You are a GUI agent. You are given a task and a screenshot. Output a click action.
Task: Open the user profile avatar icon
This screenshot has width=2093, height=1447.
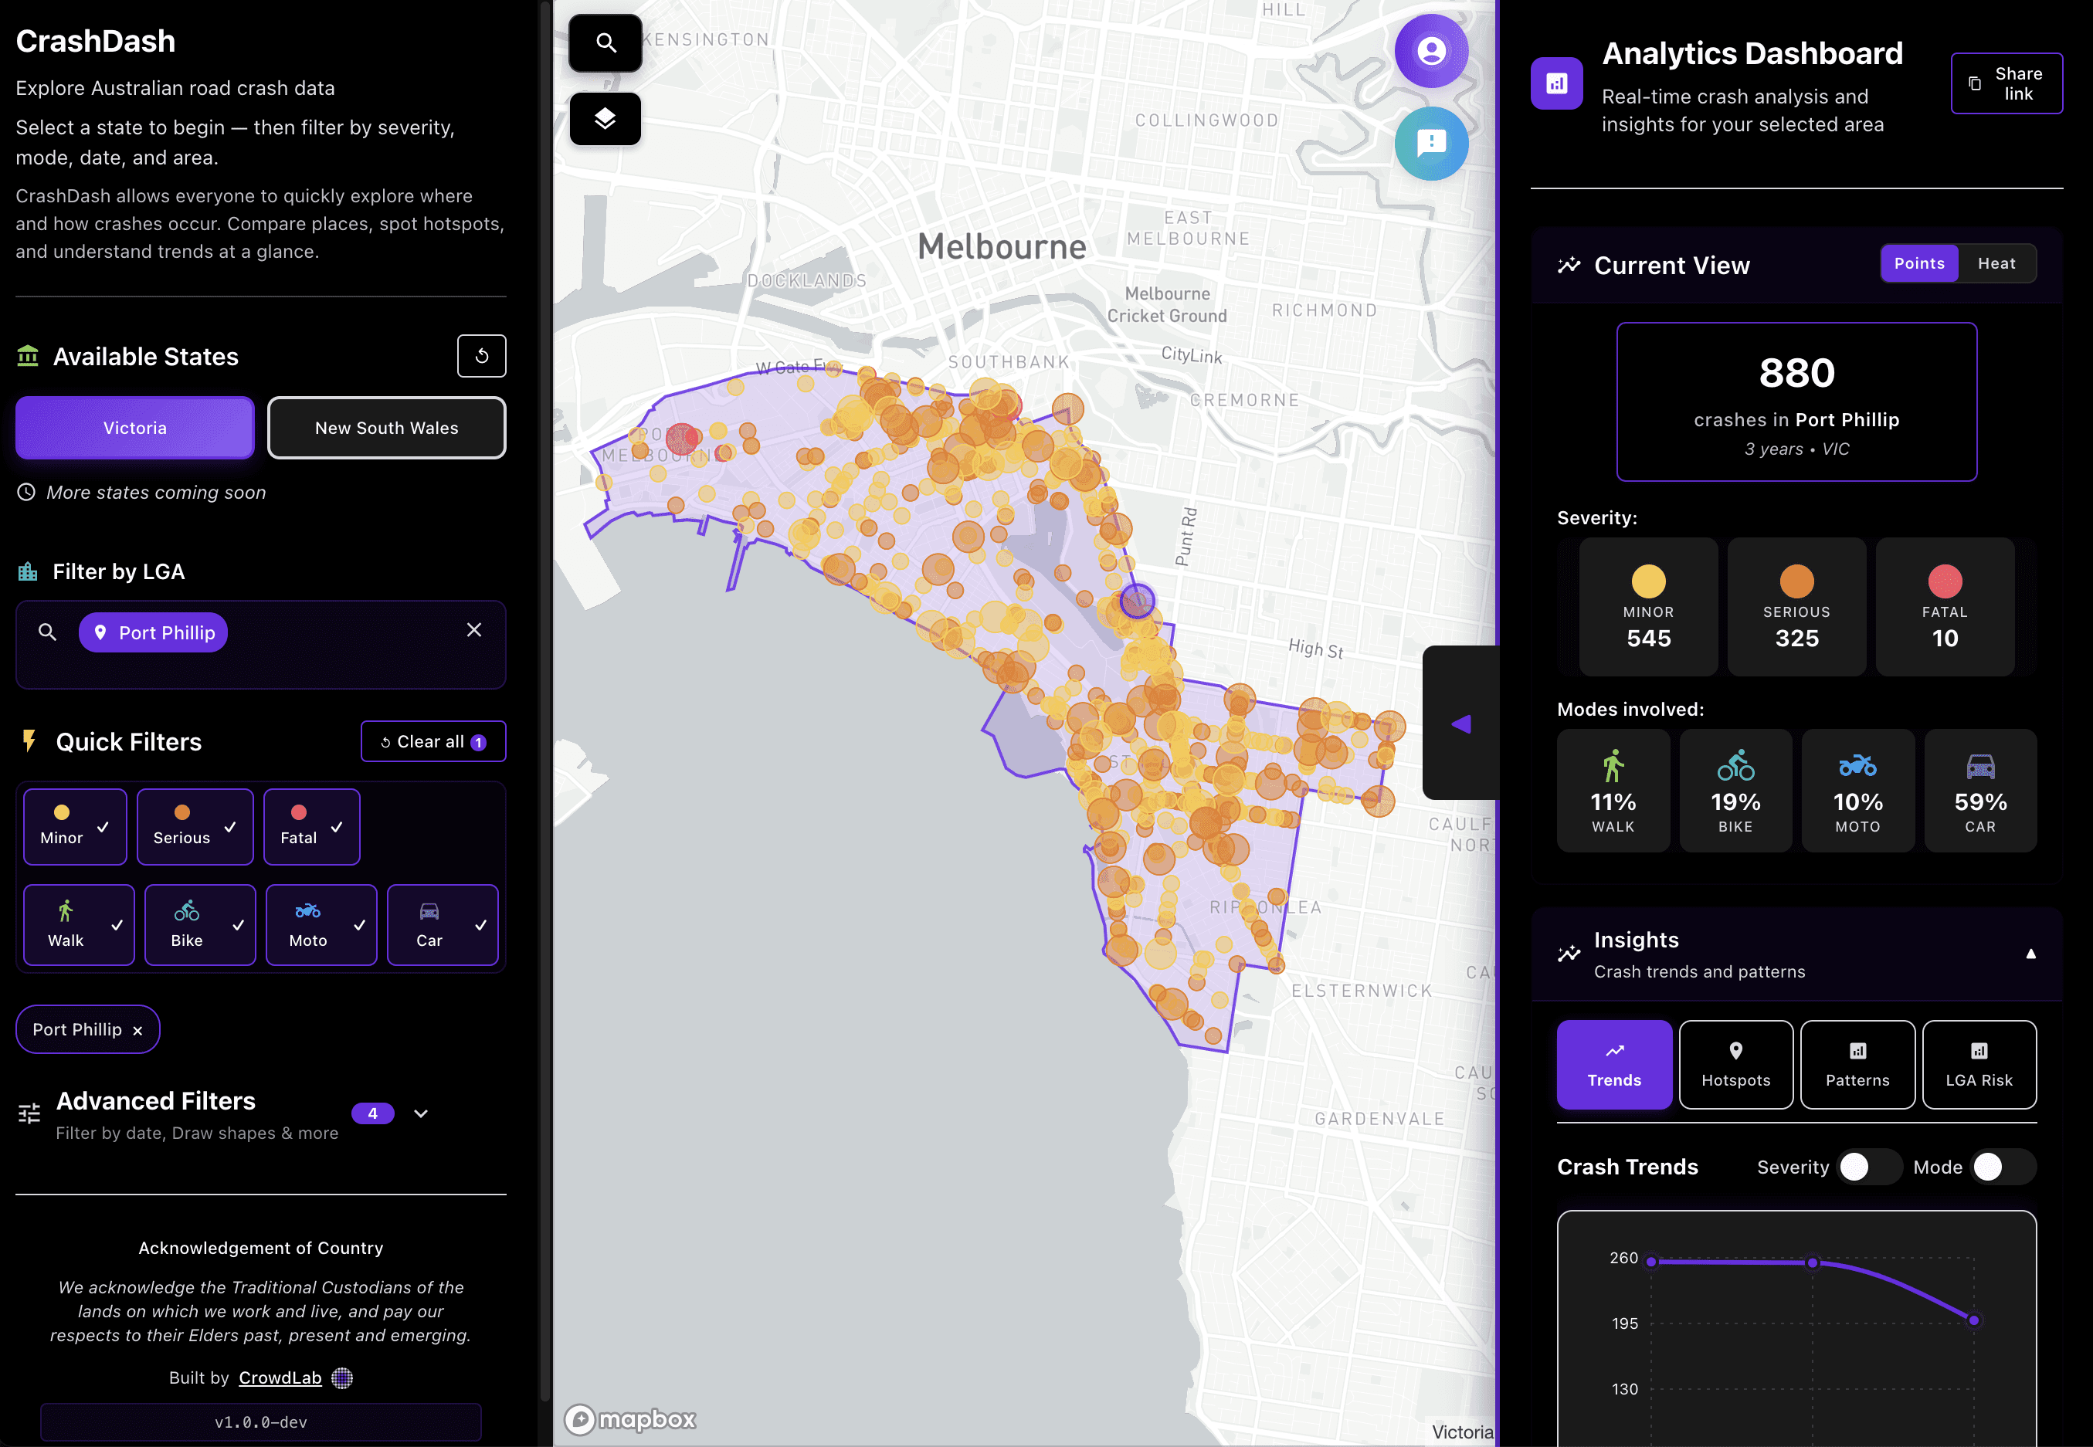pyautogui.click(x=1430, y=51)
